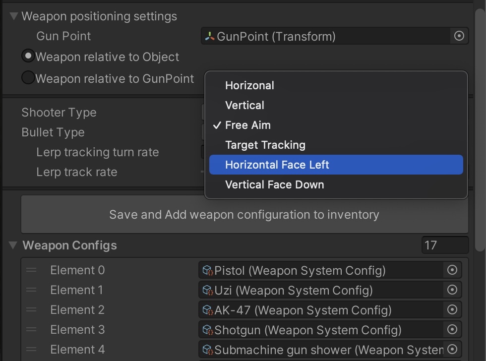Open object picker for Submachine gun shower
This screenshot has height=361, width=486.
click(452, 349)
